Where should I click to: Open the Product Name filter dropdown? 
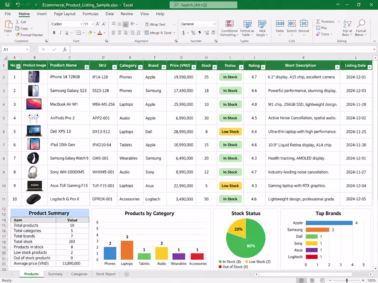(x=87, y=67)
